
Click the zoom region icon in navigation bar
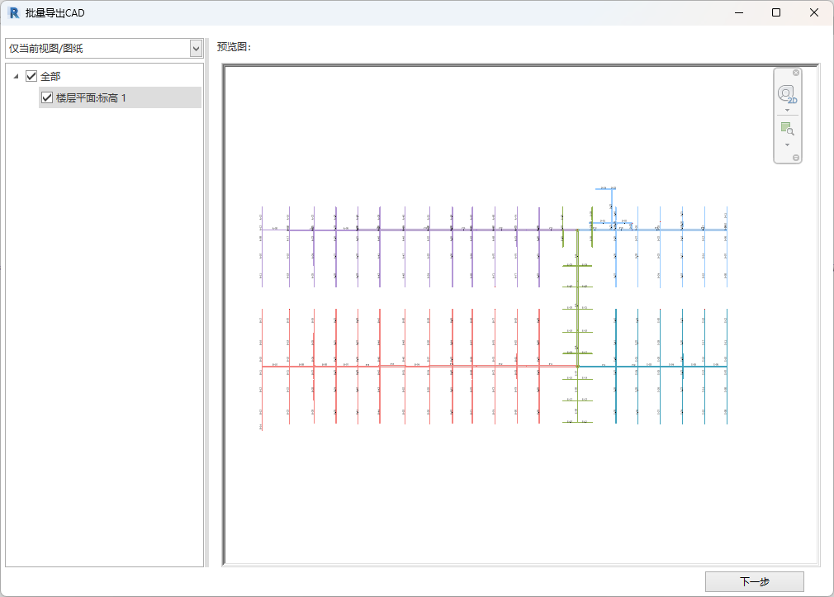pos(787,129)
